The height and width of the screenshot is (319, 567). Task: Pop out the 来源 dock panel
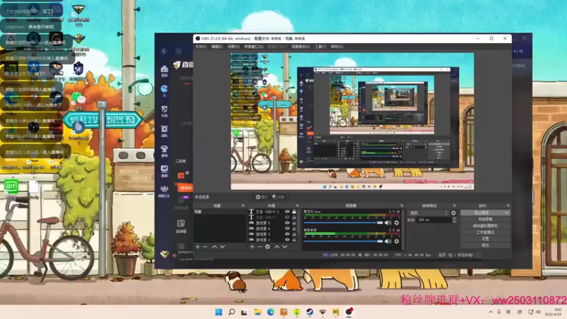point(297,206)
